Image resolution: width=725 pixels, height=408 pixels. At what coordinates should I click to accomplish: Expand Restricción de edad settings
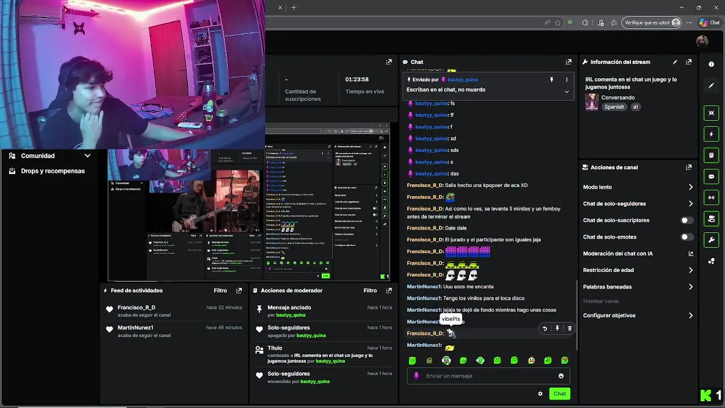[690, 270]
